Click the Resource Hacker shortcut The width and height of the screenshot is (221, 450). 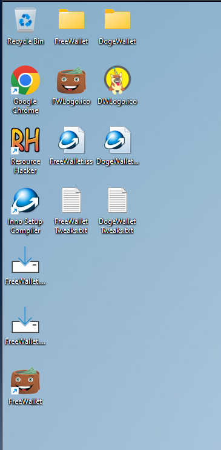click(25, 140)
